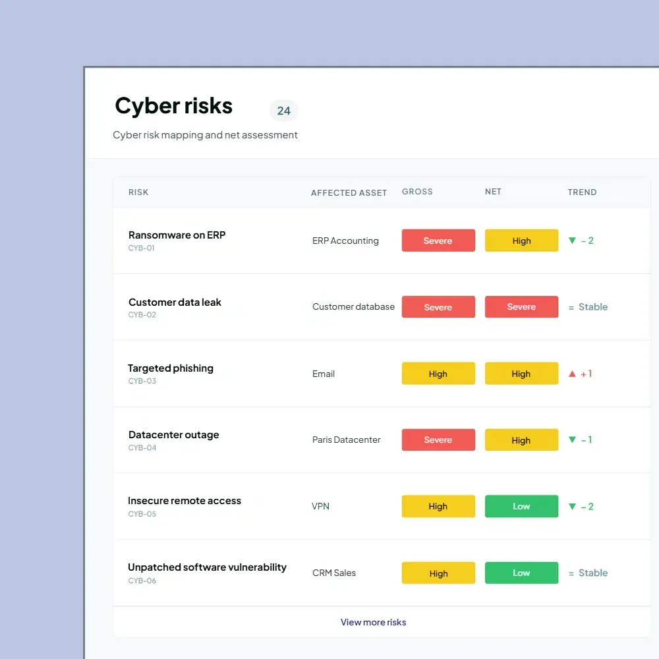Select the CYB-03 risk identifier
Viewport: 659px width, 659px height.
click(x=142, y=381)
